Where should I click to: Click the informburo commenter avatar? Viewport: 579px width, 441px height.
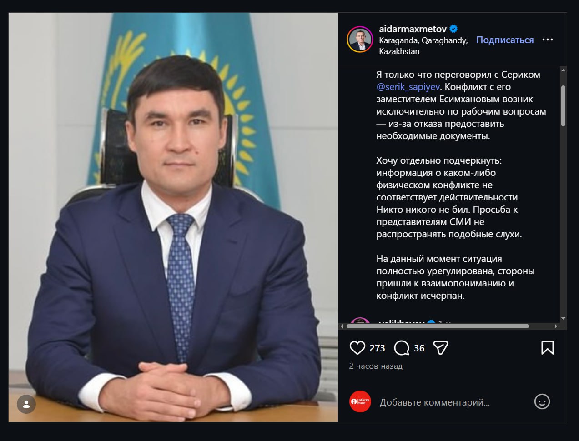click(360, 401)
